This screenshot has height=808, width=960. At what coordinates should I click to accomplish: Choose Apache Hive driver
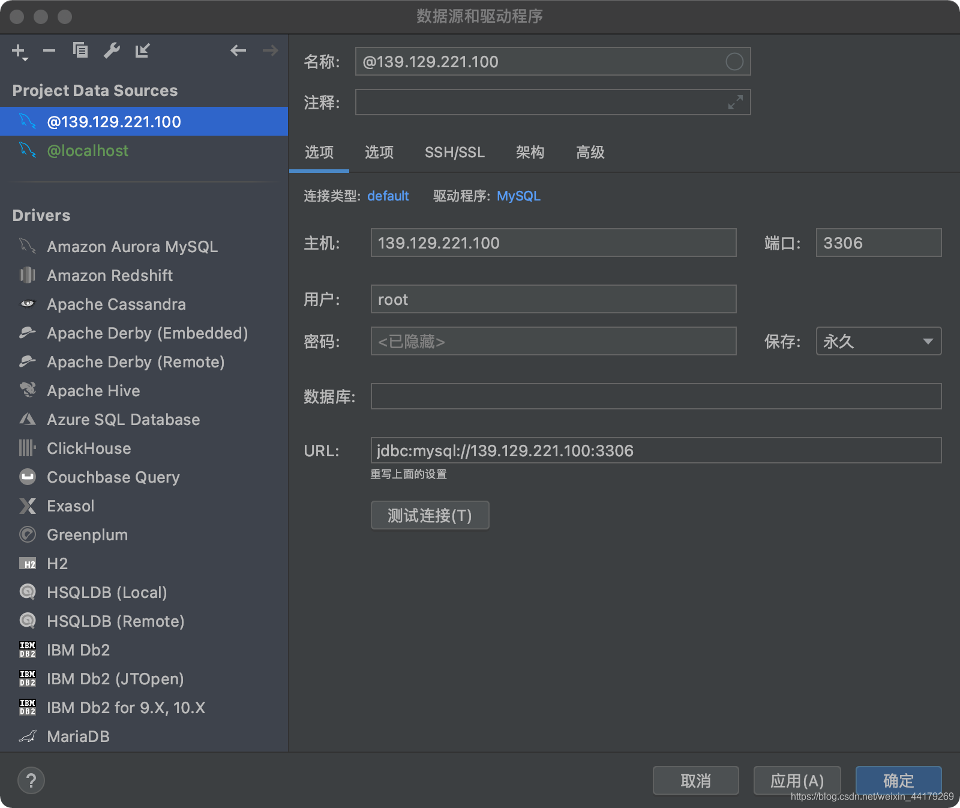(144, 390)
